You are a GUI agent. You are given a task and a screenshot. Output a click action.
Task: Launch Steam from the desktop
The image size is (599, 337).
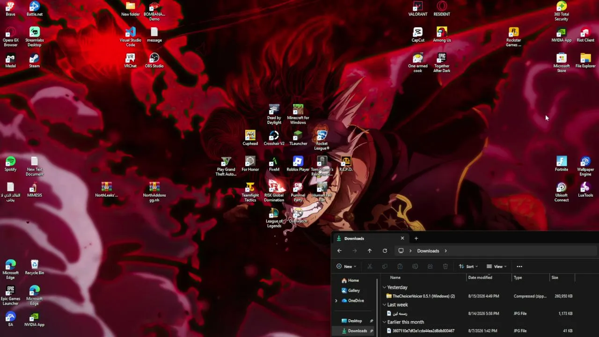click(34, 60)
